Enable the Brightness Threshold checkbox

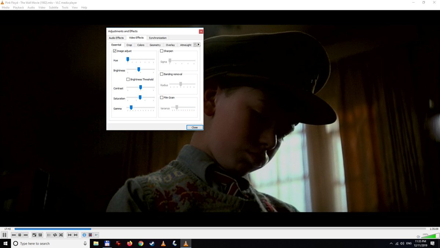pos(128,79)
